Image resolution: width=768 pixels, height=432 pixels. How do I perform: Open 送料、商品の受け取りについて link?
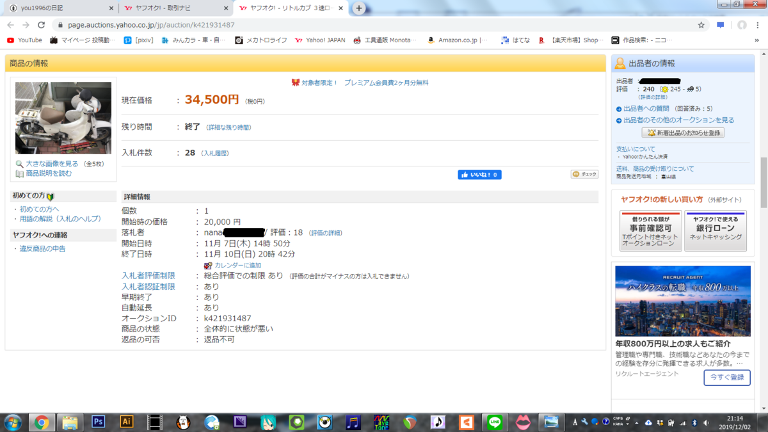pyautogui.click(x=655, y=169)
